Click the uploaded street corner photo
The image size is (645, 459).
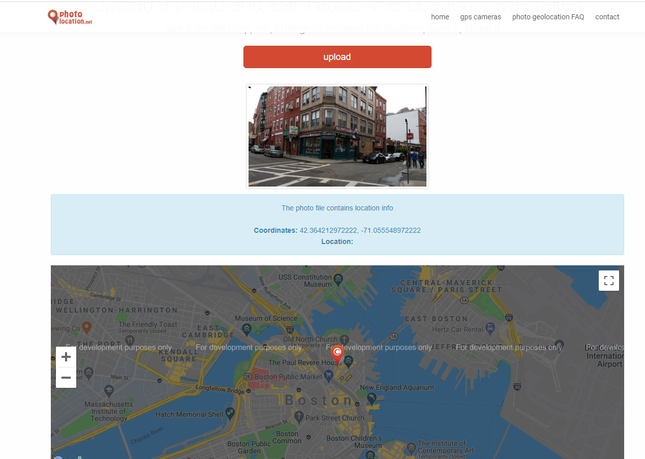337,136
